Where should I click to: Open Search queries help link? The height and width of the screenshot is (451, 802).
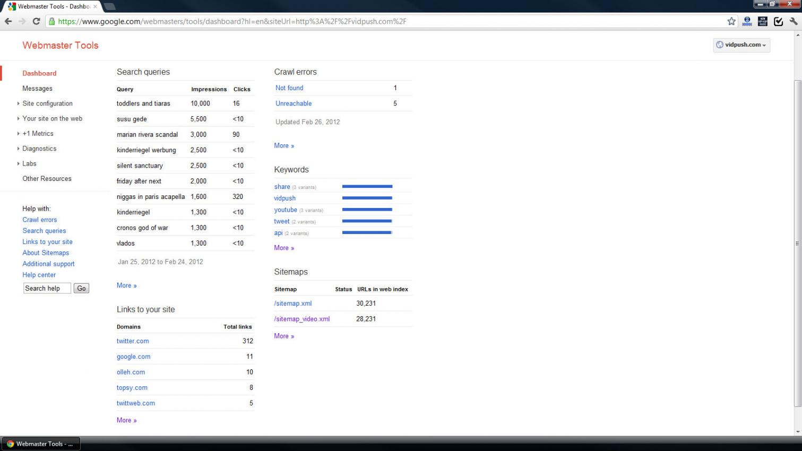pyautogui.click(x=44, y=231)
